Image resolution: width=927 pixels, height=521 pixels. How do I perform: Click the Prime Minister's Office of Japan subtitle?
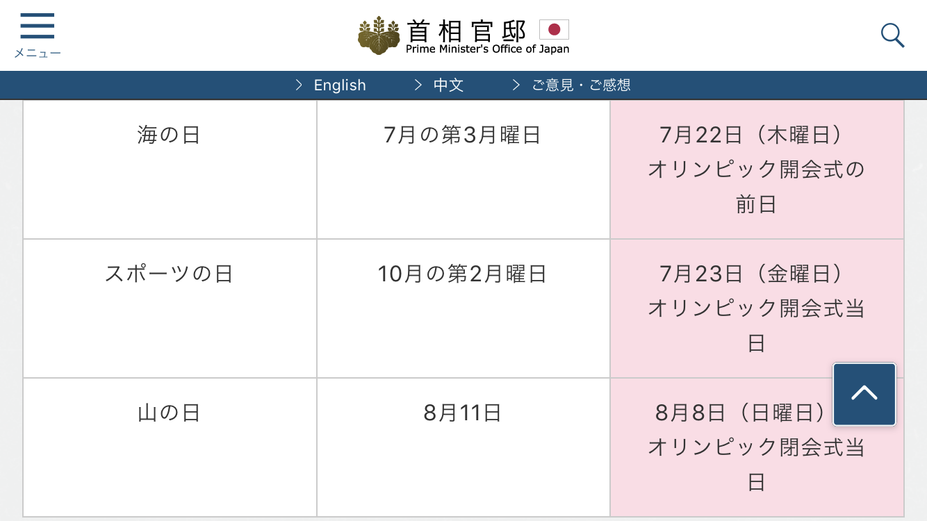487,49
